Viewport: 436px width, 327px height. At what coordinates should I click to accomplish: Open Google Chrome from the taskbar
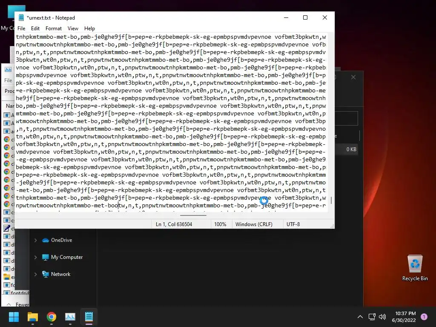52,317
